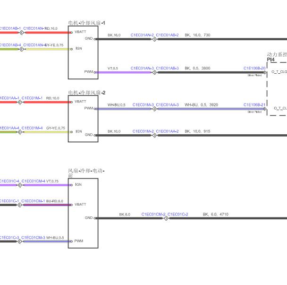This screenshot has width=287, height=285.
Task: Select the VT,0.75 wire label
Action: click(x=52, y=181)
